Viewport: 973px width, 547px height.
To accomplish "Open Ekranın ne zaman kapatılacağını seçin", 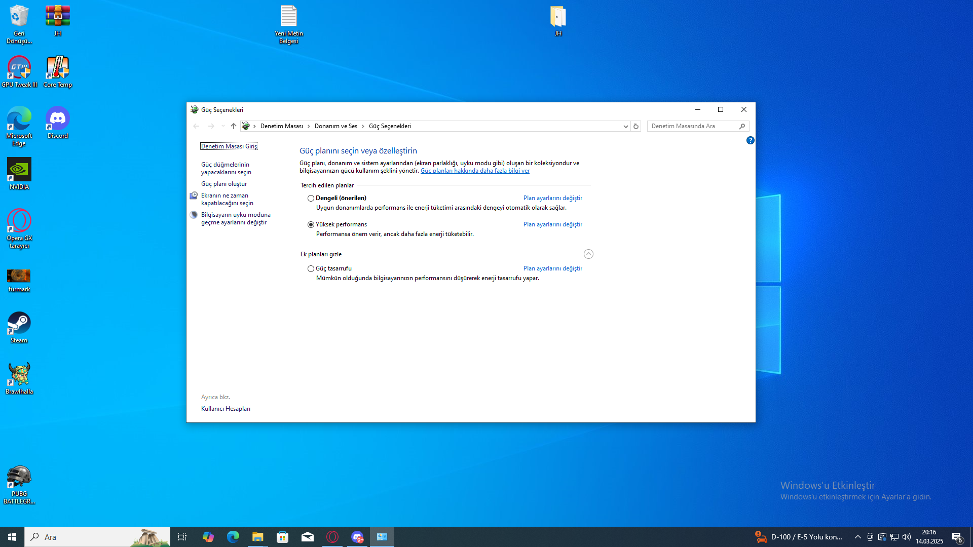I will point(227,200).
